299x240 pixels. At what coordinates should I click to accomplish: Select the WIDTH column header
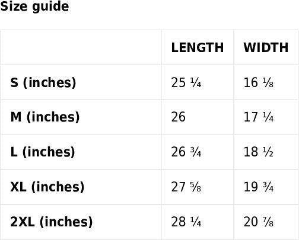(266, 47)
